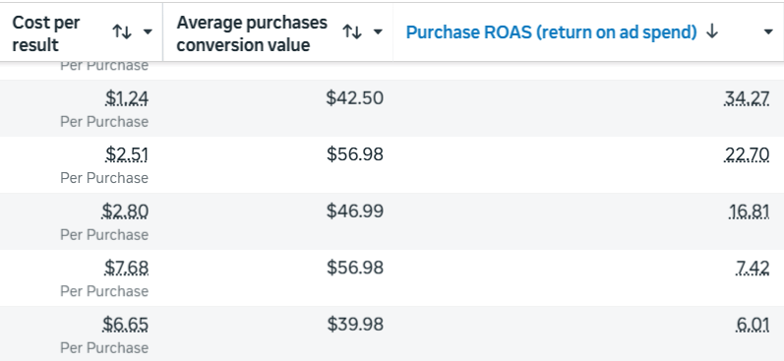
Task: Click the sort arrows on Cost per result column
Action: coord(122,32)
